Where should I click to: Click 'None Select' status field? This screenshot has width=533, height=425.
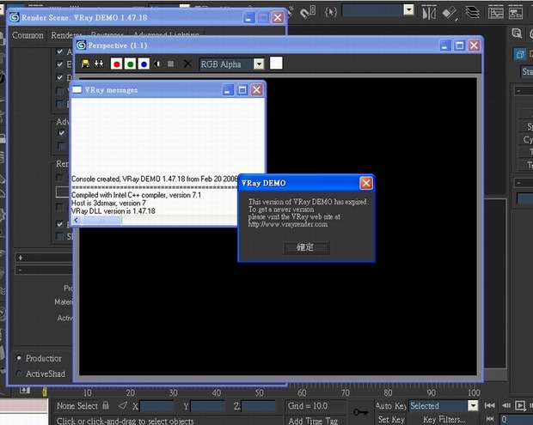tap(77, 405)
